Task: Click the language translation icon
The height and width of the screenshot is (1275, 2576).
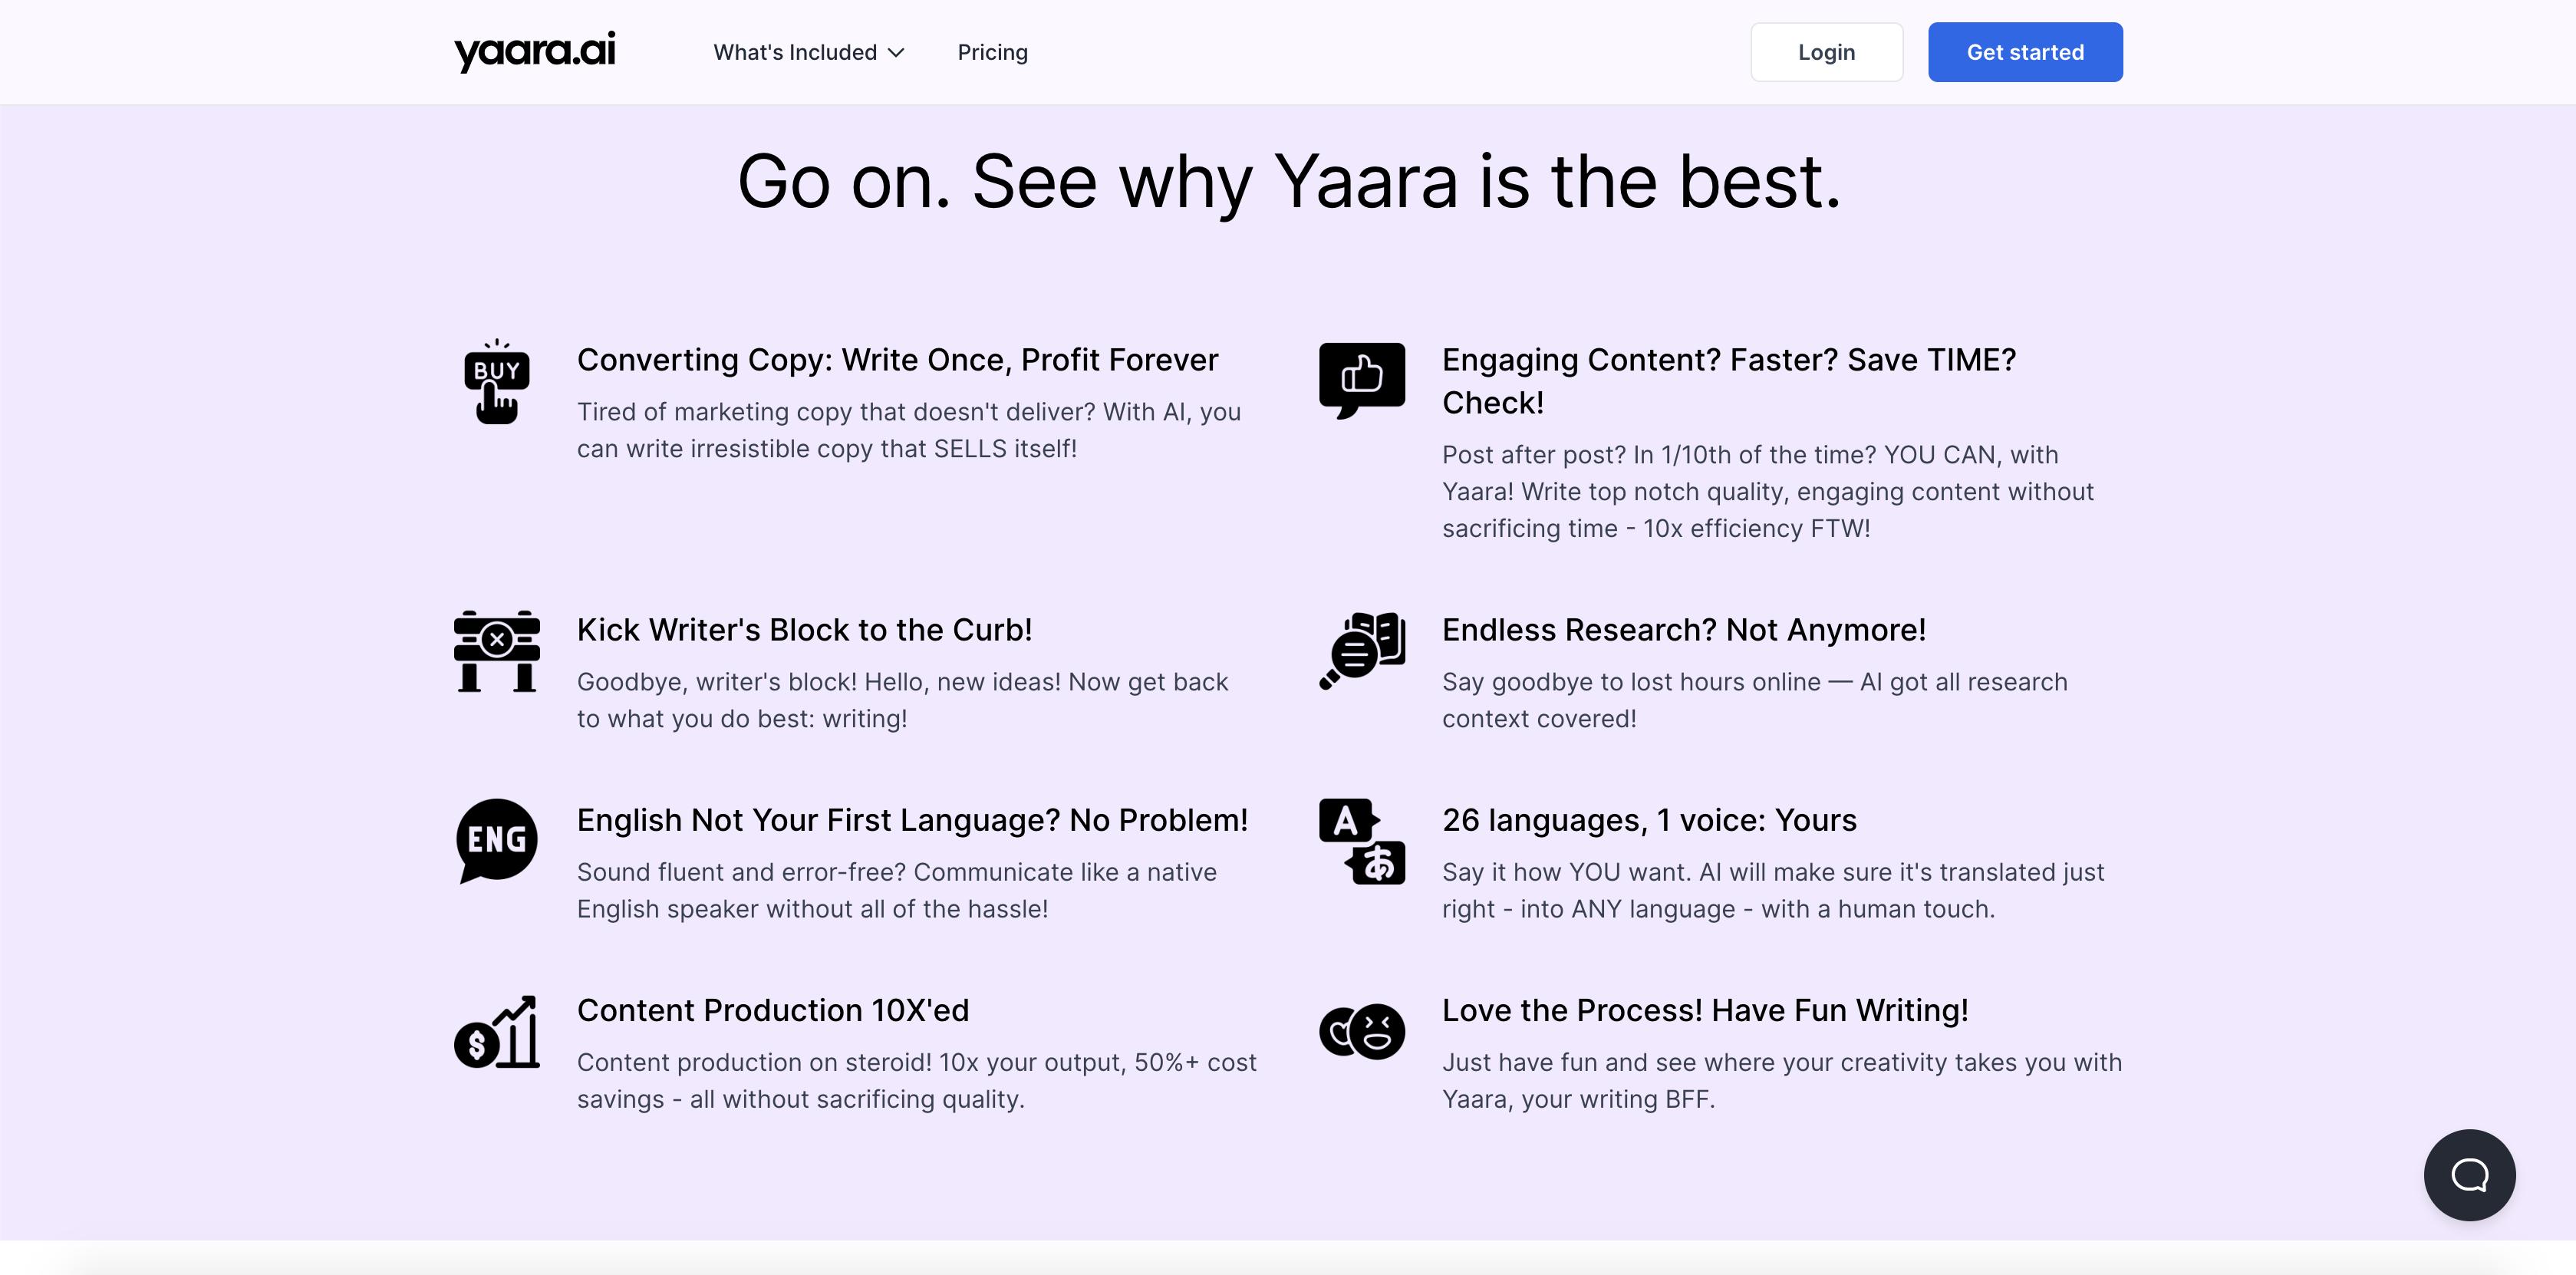Action: point(1361,841)
